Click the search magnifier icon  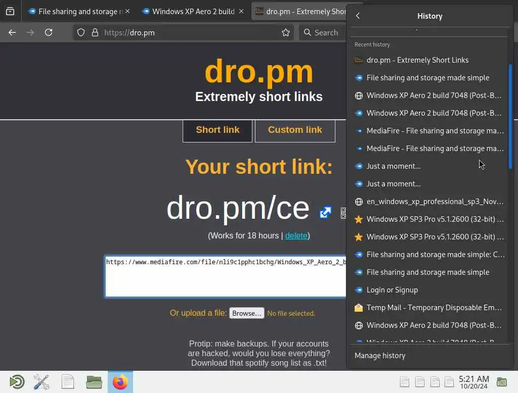pos(307,32)
